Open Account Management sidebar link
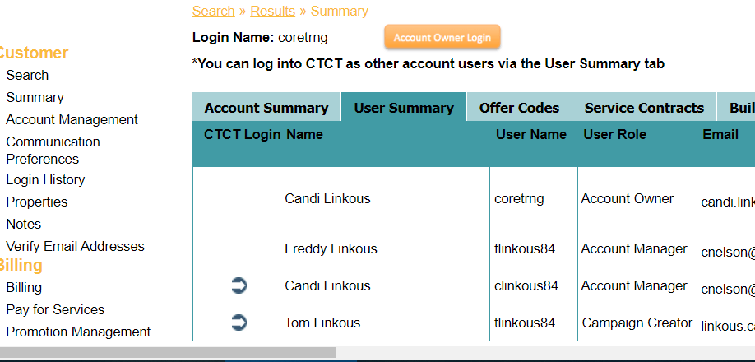Viewport: 755px width, 362px height. point(72,119)
